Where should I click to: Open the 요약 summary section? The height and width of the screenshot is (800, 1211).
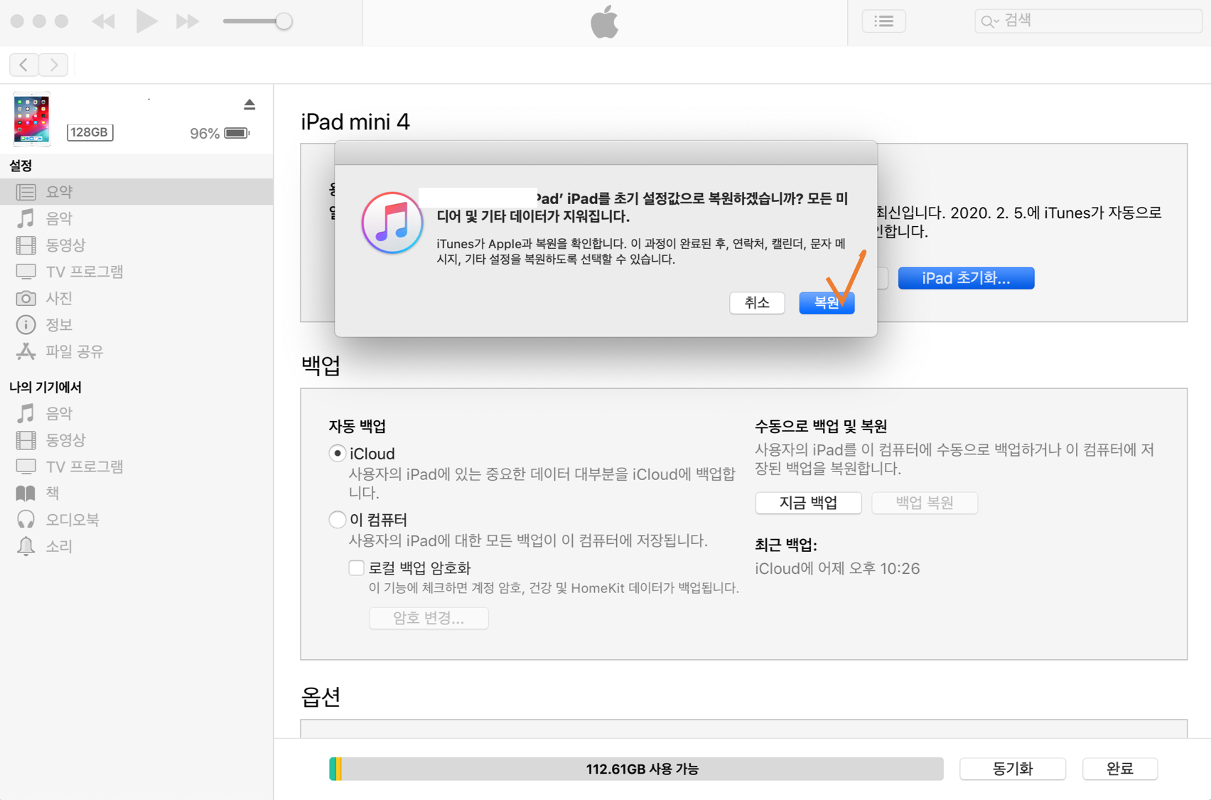point(136,191)
